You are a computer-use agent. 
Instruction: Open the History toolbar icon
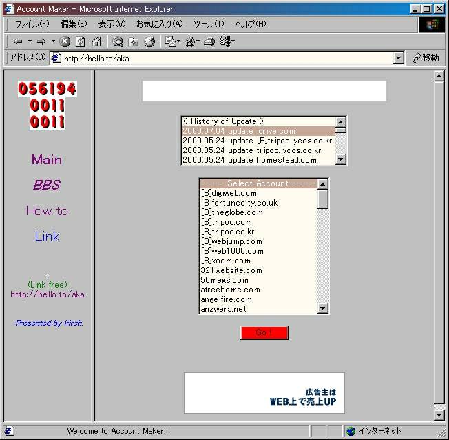(x=149, y=41)
